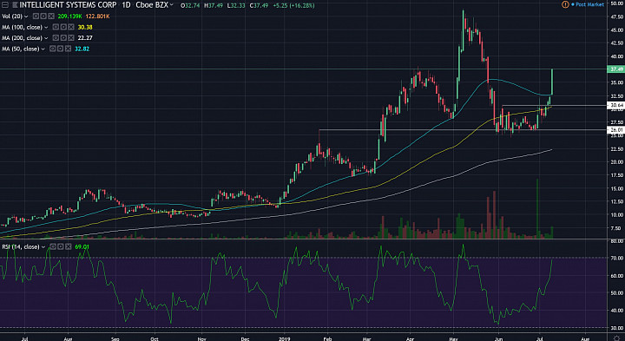625x341 pixels.
Task: Click the orange 122.801K volume MA value
Action: click(97, 16)
